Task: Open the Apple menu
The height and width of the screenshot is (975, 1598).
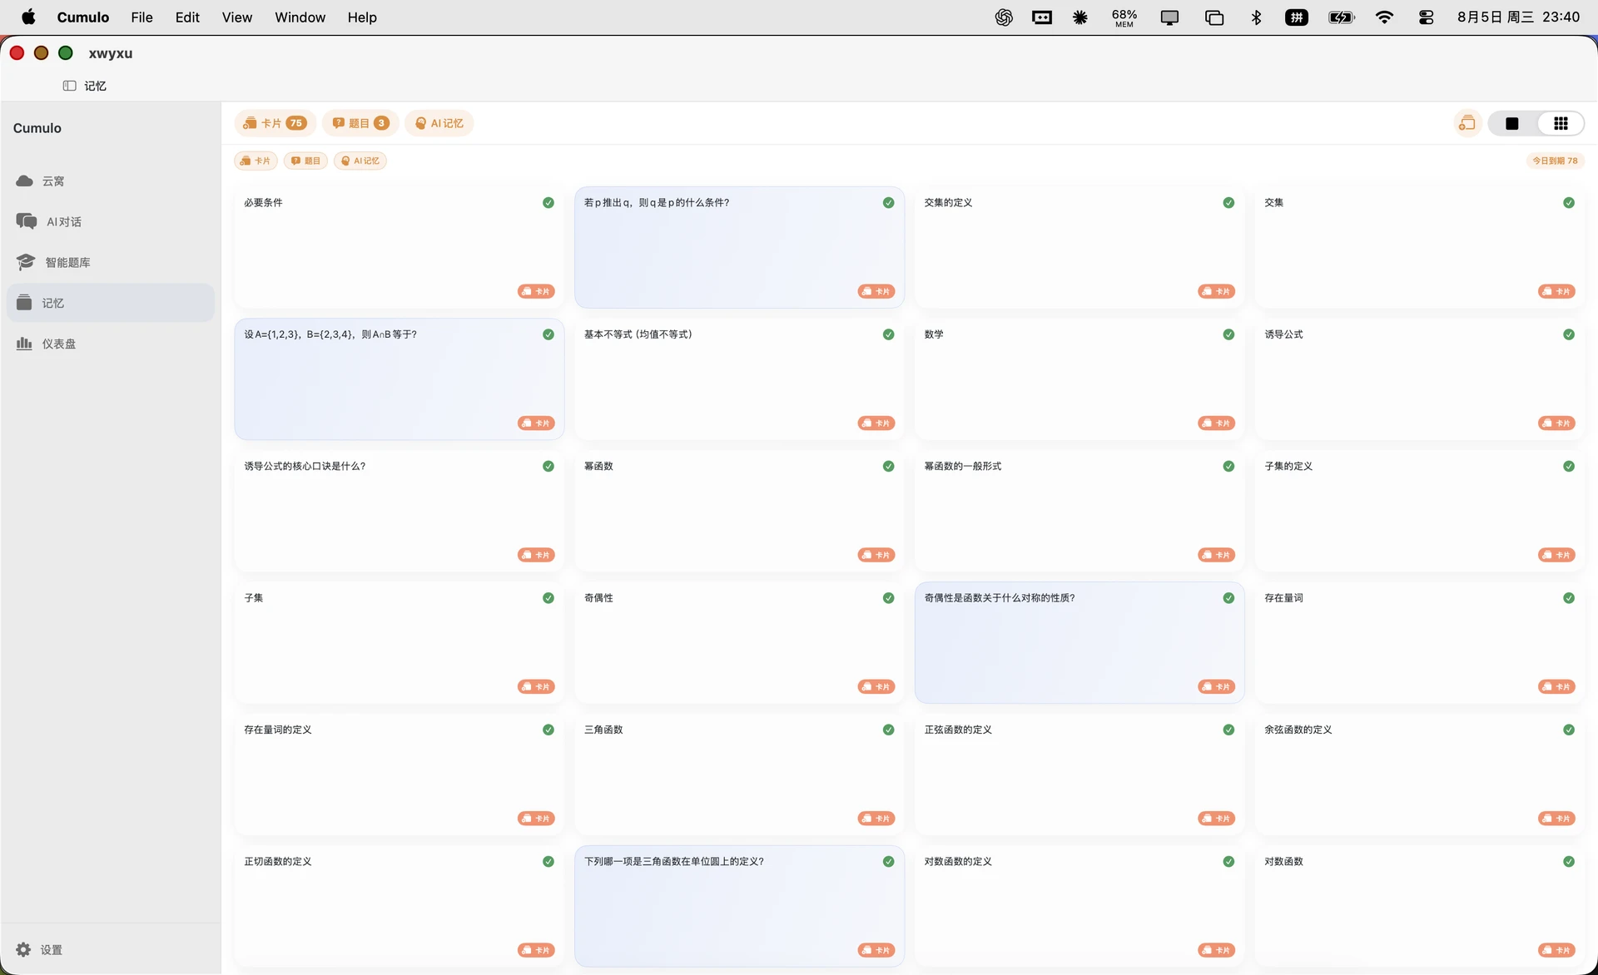Action: tap(28, 17)
